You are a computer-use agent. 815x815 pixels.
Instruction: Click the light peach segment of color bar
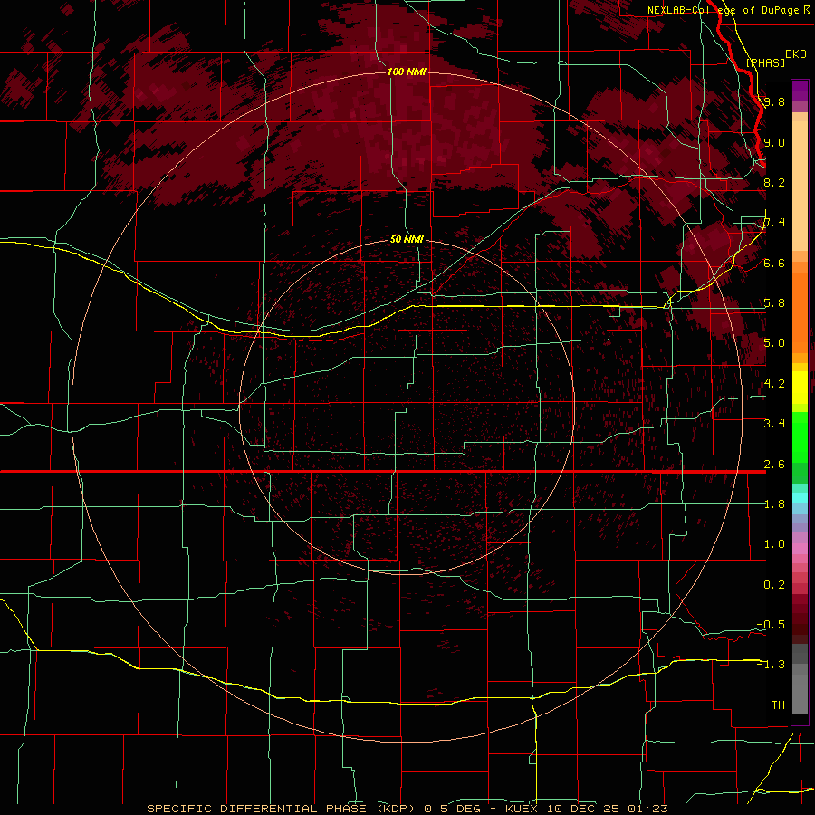[x=800, y=186]
